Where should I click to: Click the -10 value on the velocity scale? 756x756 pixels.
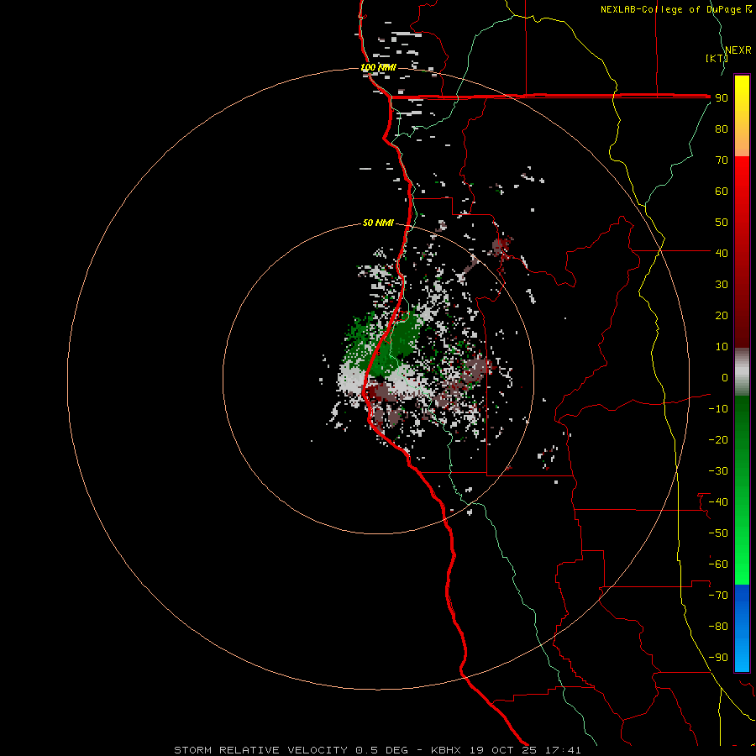[x=718, y=409]
